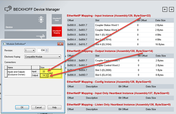Open the EtherNet/IP Slave tile
This screenshot has height=114, width=176.
pyautogui.click(x=57, y=19)
